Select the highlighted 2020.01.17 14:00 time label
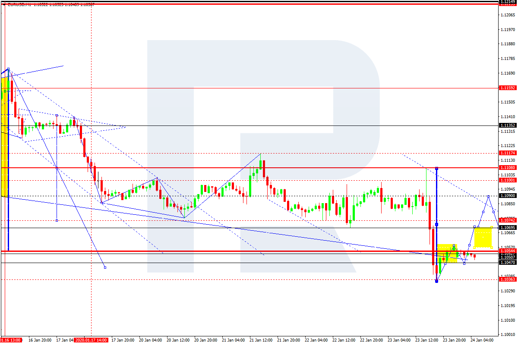Screen dimensions: 518x345 click(x=91, y=340)
